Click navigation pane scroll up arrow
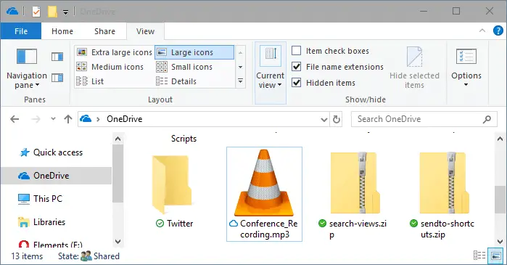Viewport: 507px width, 265px height. click(118, 139)
